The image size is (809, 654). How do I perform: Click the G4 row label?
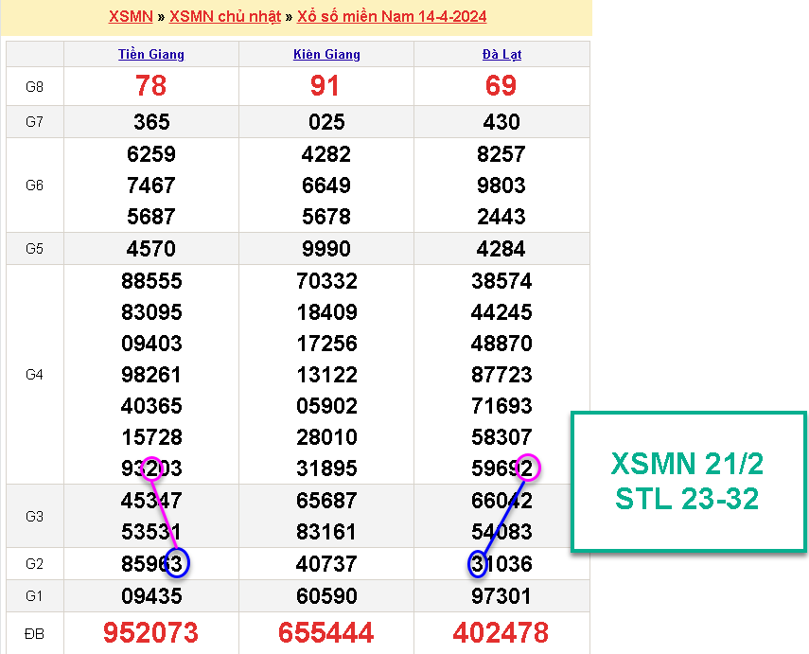34,375
